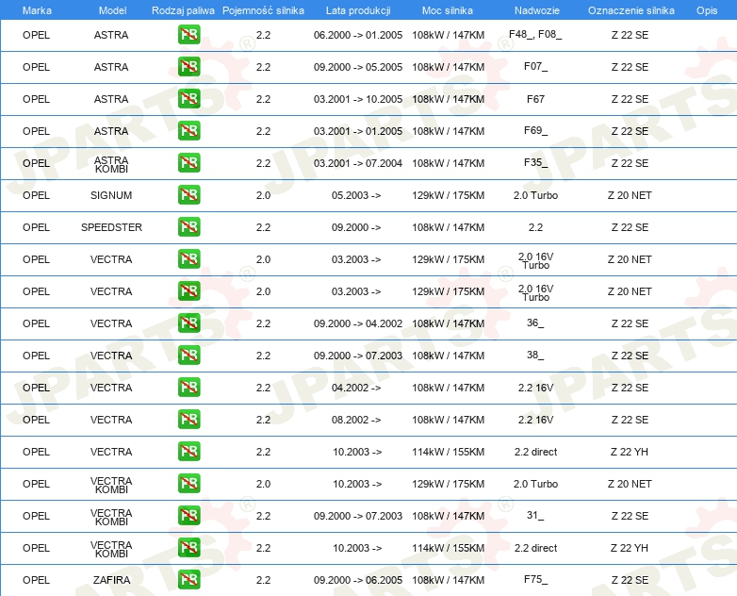The height and width of the screenshot is (596, 737).
Task: Click body code 36_
Action: click(x=535, y=323)
